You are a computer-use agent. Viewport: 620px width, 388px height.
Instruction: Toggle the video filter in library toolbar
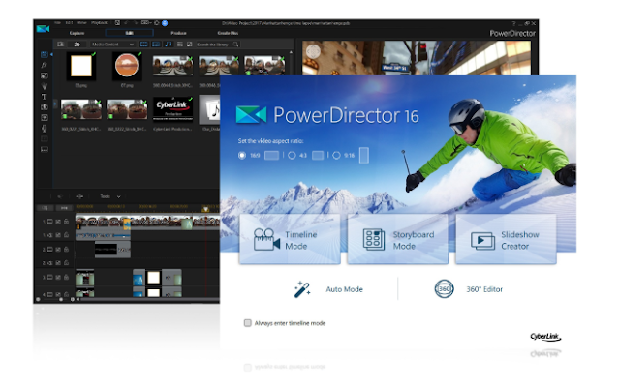click(144, 45)
